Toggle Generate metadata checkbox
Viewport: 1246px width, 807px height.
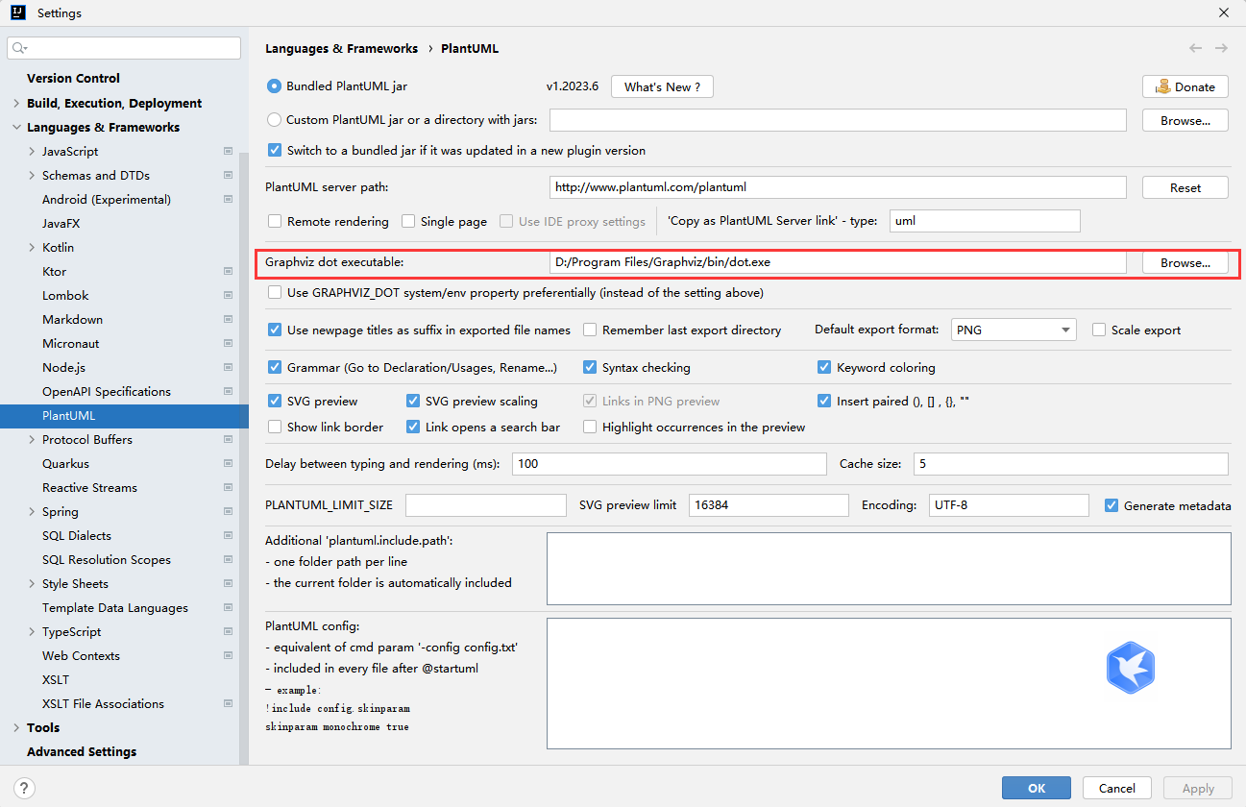[1112, 505]
